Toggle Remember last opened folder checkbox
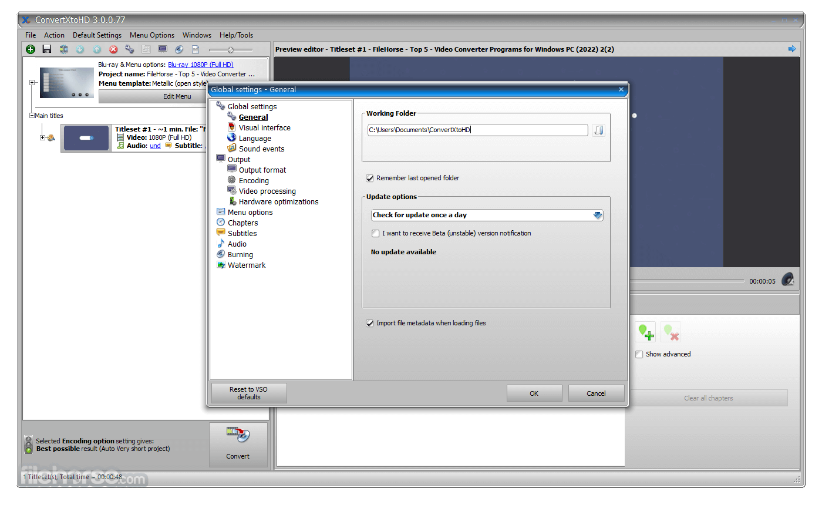822x505 pixels. 370,178
